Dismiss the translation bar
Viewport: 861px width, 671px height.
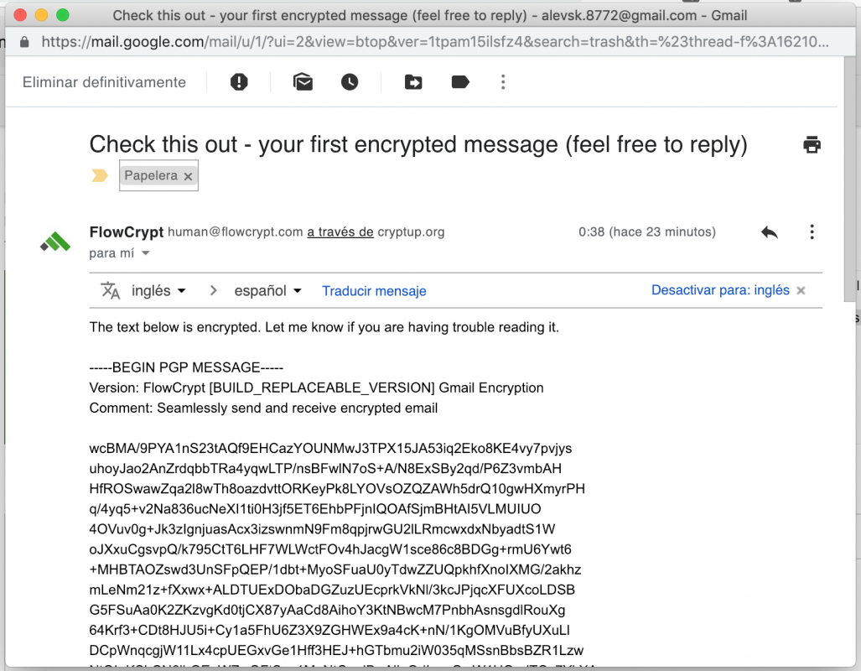tap(801, 291)
